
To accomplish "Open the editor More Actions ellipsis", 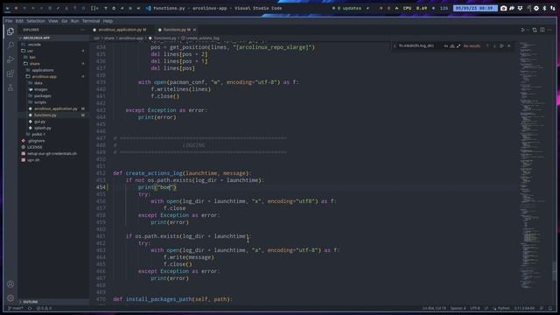I will point(550,30).
